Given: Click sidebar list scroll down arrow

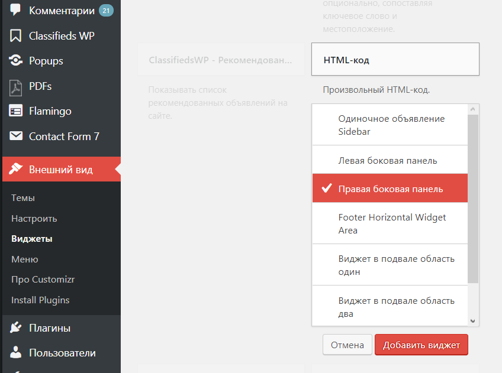Looking at the screenshot, I should (473, 321).
